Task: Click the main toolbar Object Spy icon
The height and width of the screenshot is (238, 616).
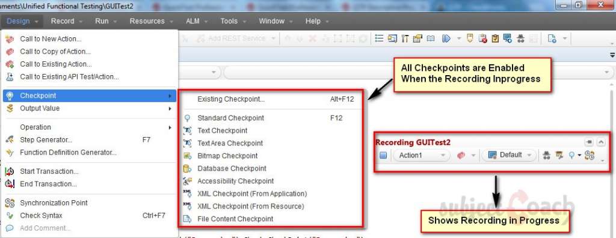Action: pyautogui.click(x=521, y=38)
